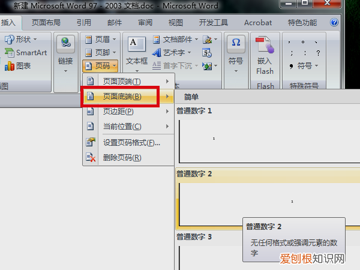360x270 pixels.
Task: Select 艺术字 WordArt tool
Action: coord(172,53)
